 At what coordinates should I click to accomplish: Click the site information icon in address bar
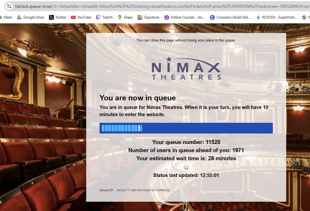[x=9, y=6]
